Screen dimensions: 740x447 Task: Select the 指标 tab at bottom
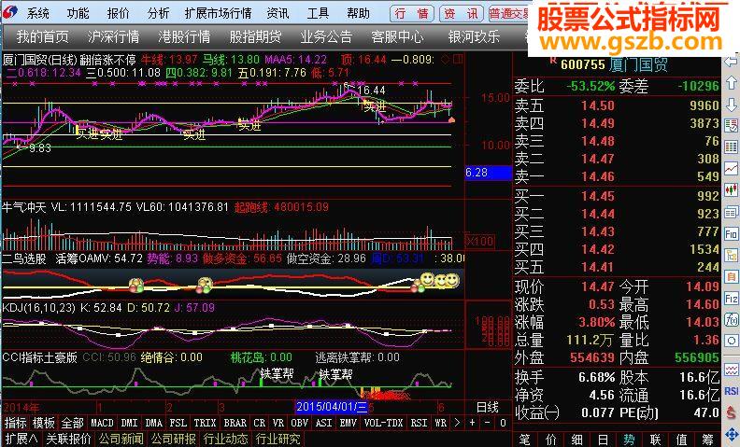[16, 423]
